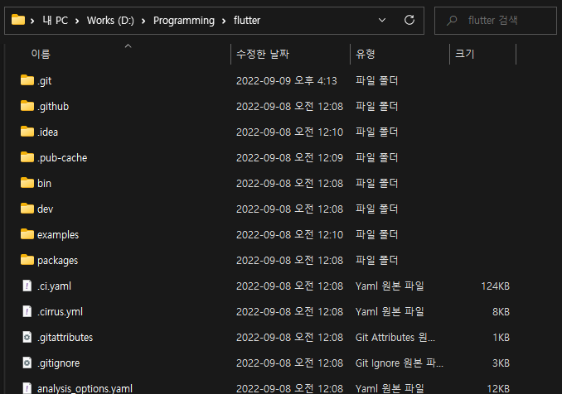Expand chevron after Works (D:) breadcrumb
Viewport: 562px width, 394px height.
(143, 22)
